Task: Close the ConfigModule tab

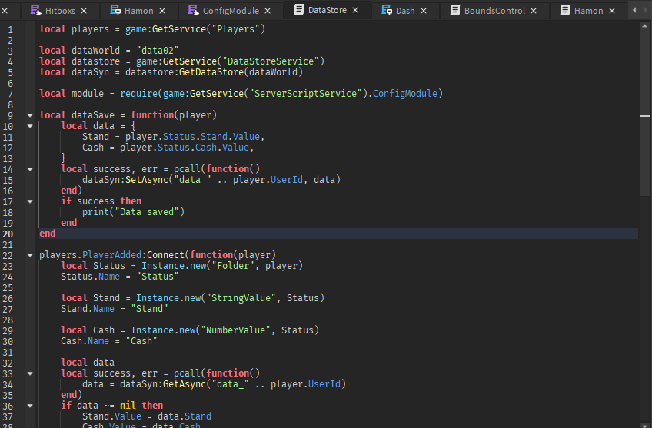Action: pos(268,11)
